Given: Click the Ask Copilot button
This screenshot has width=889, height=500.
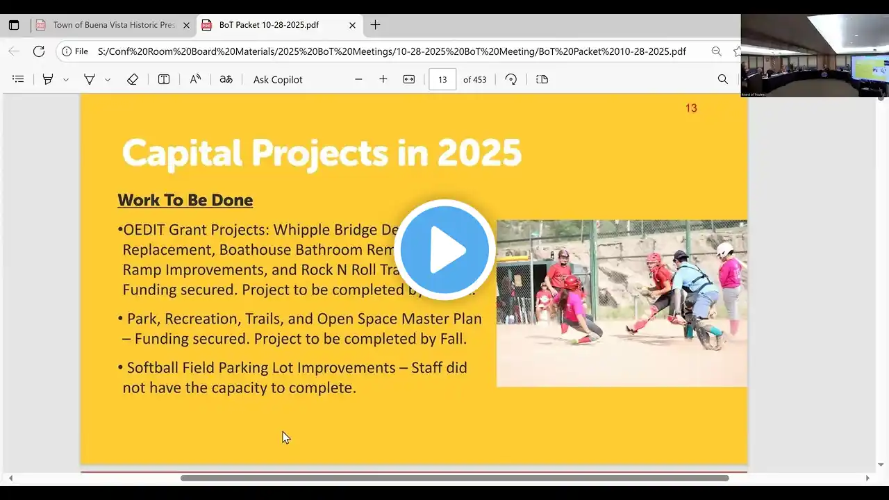Looking at the screenshot, I should [278, 79].
